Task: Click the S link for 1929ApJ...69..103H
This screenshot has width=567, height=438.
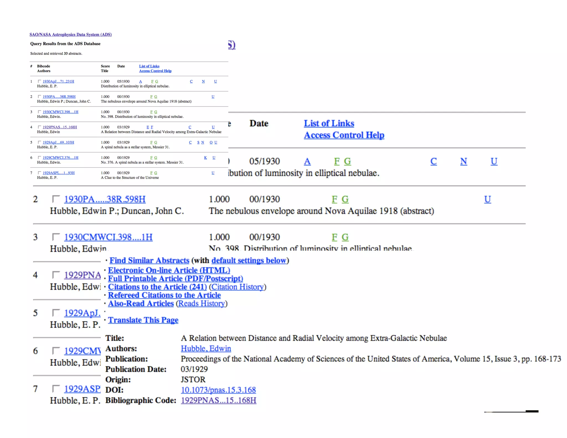Action: pyautogui.click(x=198, y=142)
